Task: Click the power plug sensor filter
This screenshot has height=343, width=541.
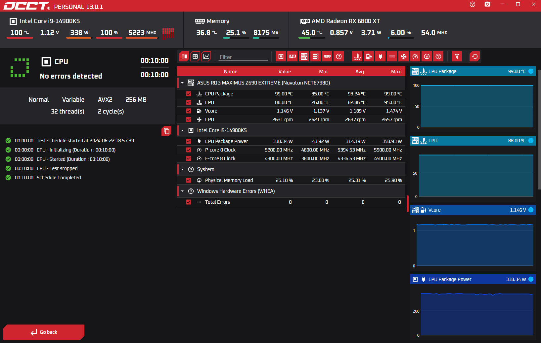Action: 381,56
